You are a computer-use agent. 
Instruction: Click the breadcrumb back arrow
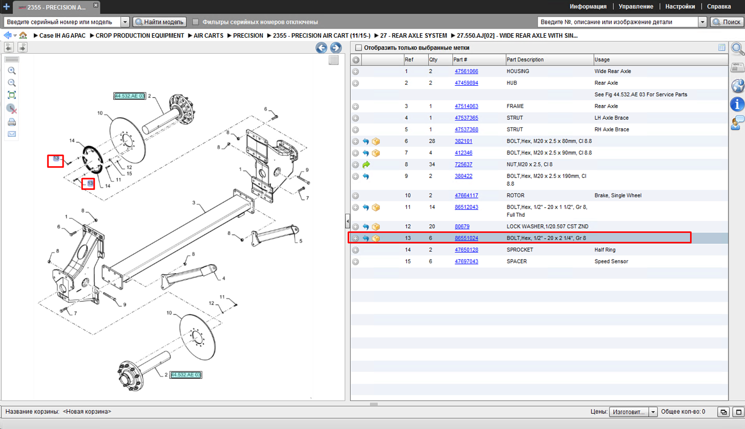click(x=7, y=35)
